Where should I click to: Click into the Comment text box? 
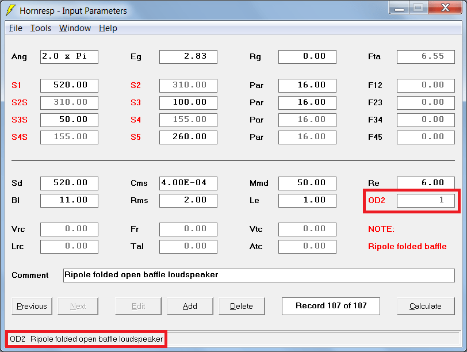pyautogui.click(x=259, y=275)
